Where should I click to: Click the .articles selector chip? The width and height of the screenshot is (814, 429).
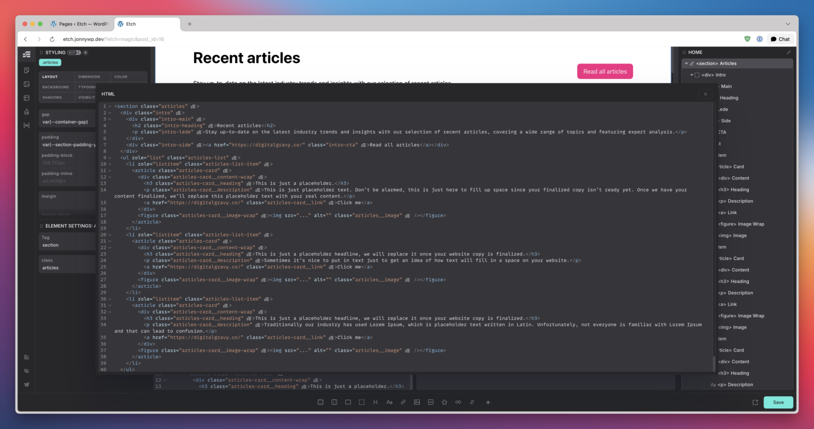pyautogui.click(x=50, y=62)
